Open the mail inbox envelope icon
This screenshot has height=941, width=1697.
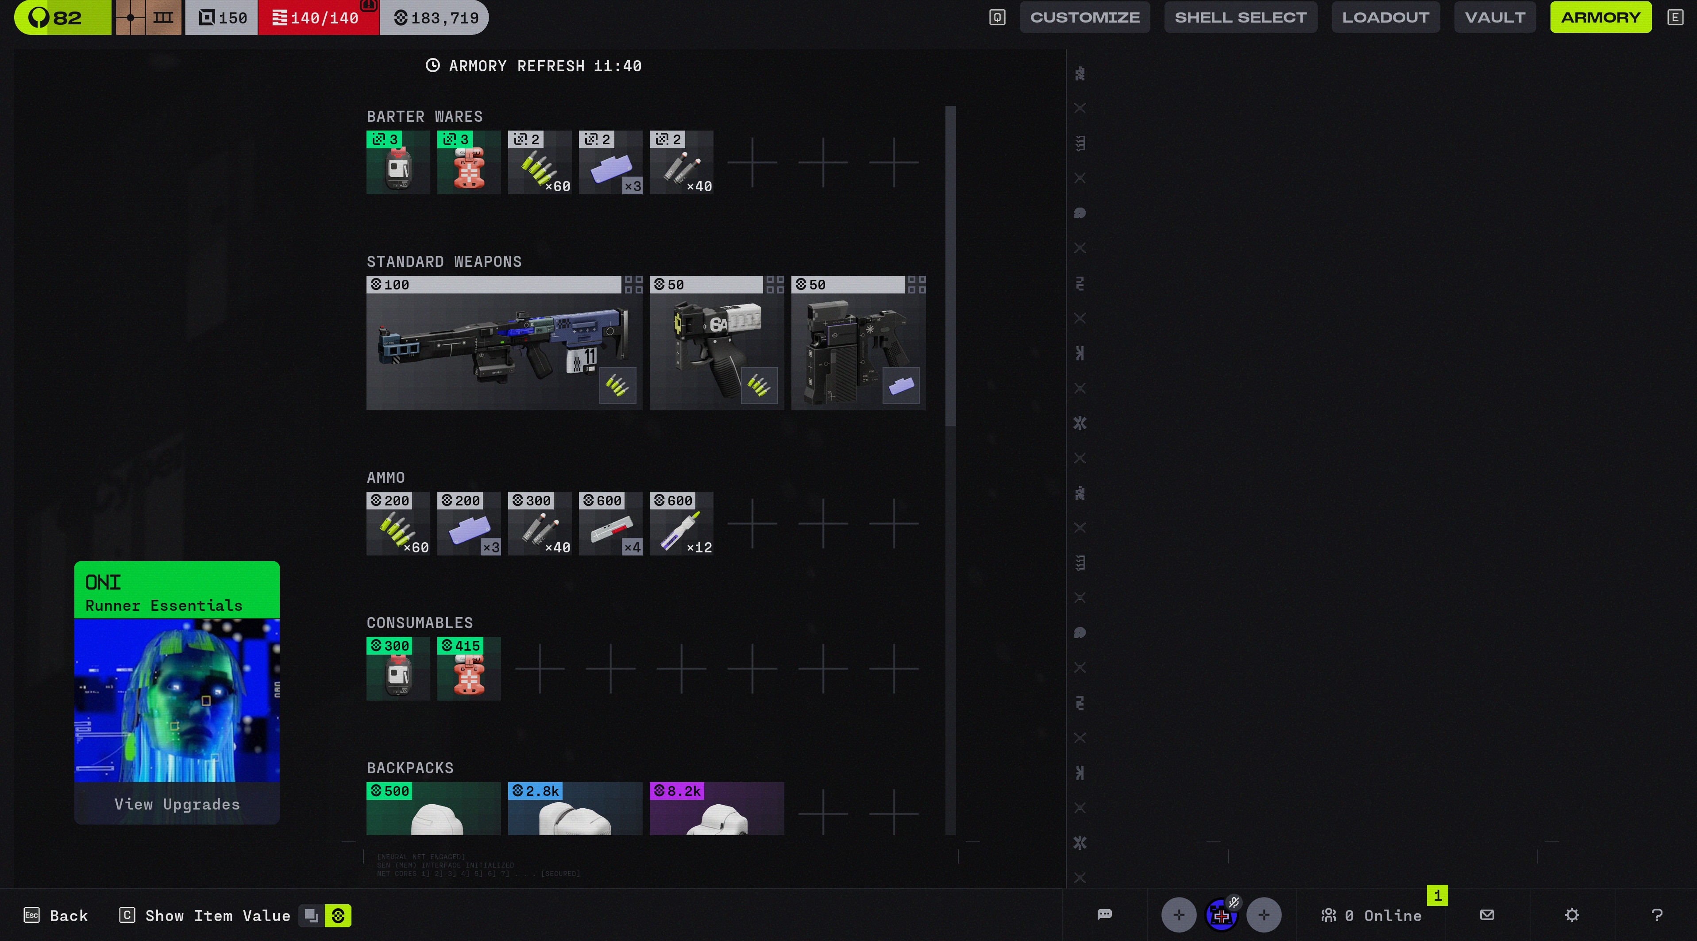(x=1487, y=914)
